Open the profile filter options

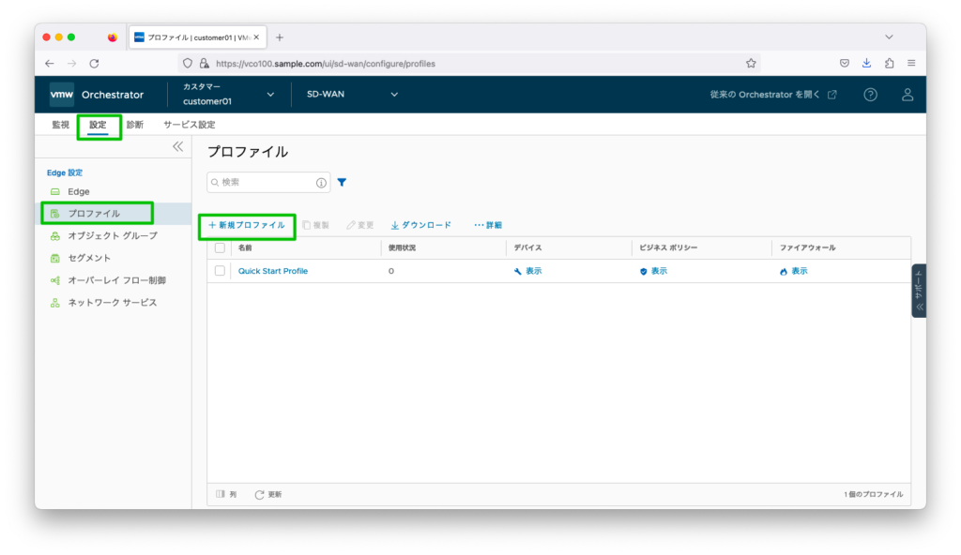point(342,182)
